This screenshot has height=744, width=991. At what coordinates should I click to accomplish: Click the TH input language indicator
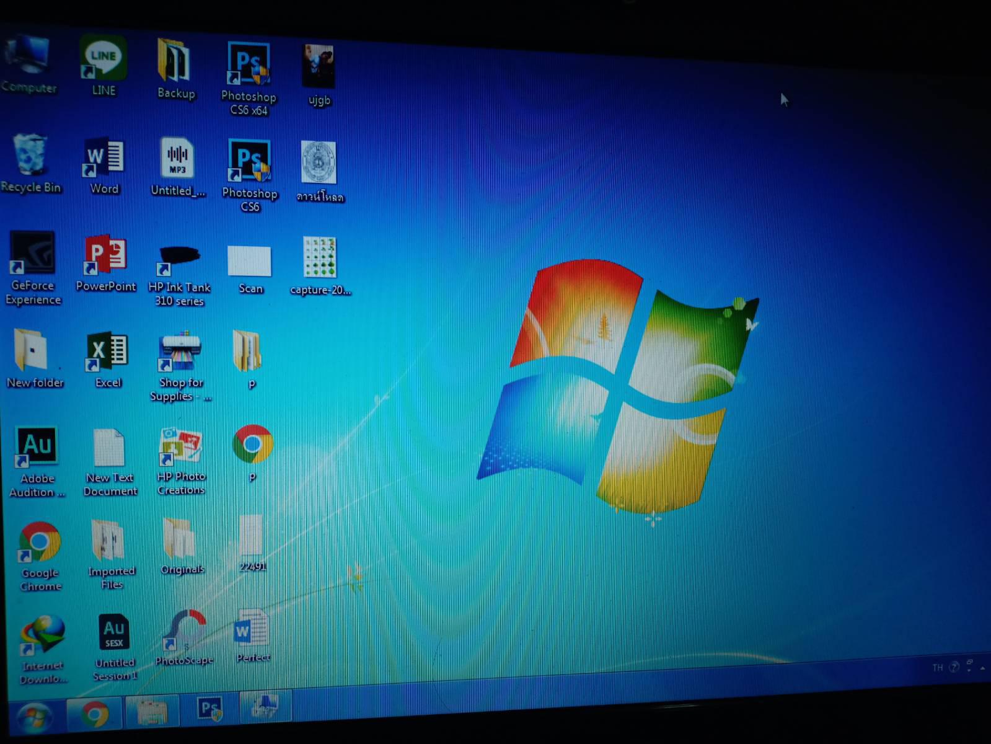tap(937, 668)
